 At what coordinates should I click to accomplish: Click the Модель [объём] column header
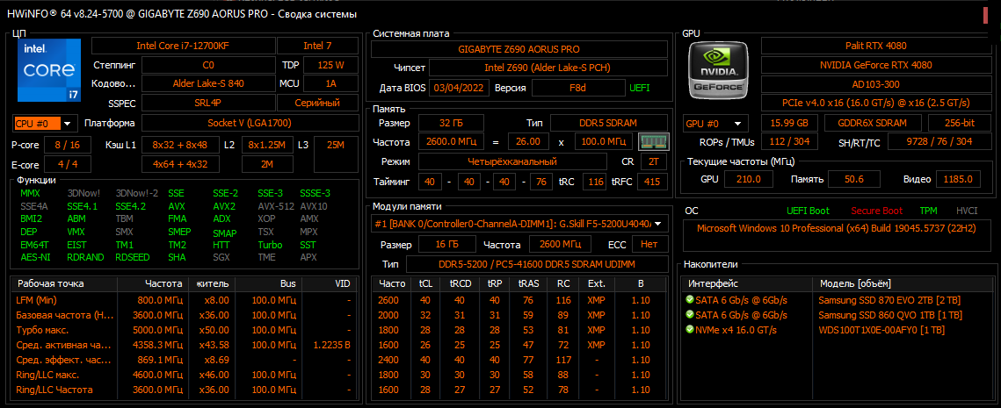854,283
